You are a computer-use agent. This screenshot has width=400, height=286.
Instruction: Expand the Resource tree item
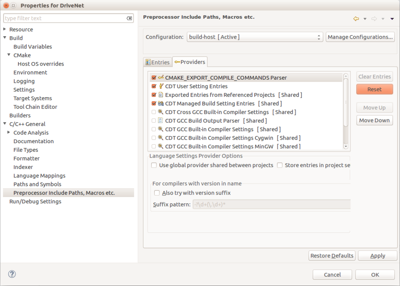tap(4, 29)
